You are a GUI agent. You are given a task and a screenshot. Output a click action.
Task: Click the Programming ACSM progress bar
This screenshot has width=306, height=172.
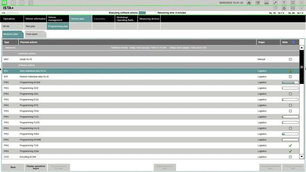click(290, 82)
